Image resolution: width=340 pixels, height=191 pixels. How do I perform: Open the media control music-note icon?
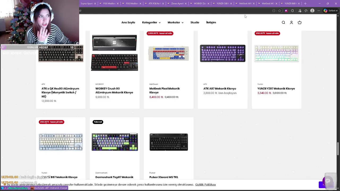coord(300,11)
